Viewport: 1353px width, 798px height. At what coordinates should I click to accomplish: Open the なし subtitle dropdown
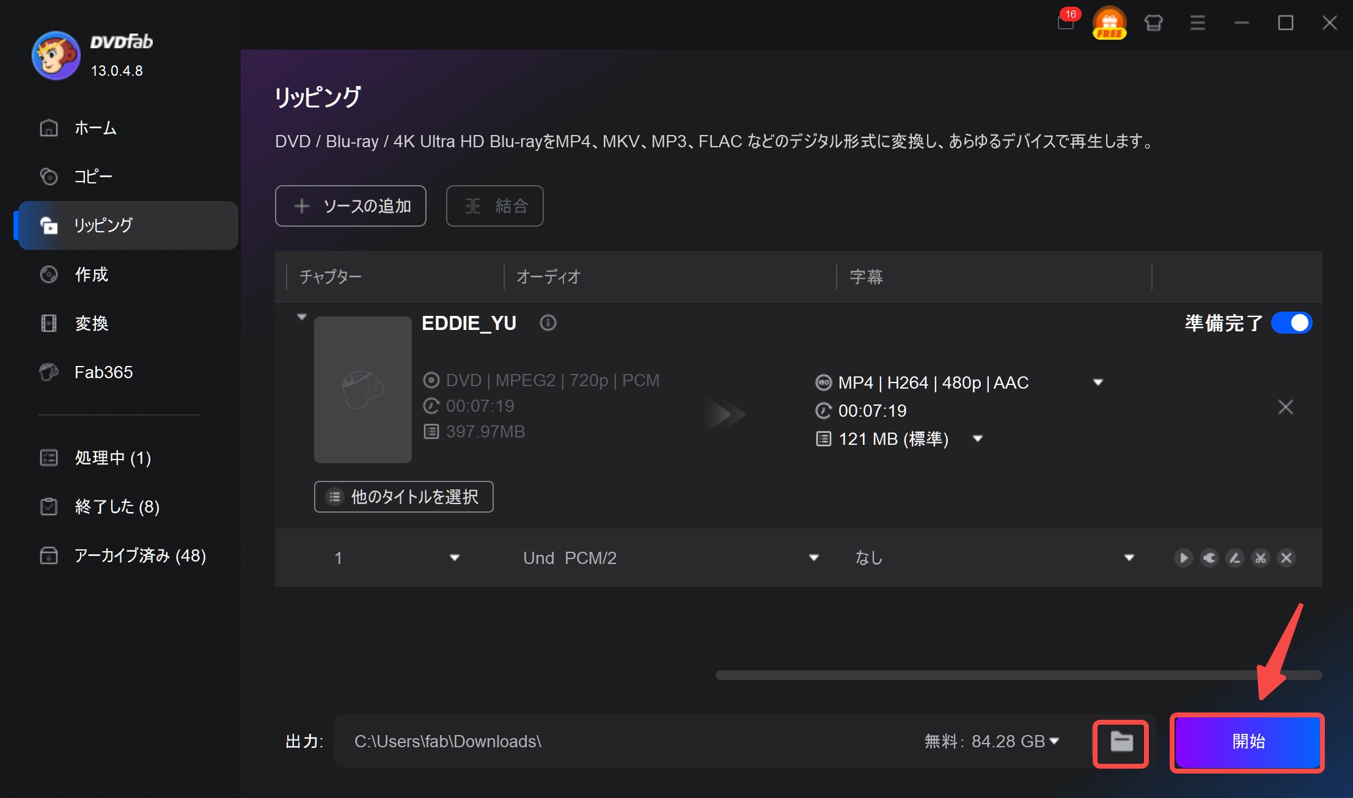(1129, 558)
